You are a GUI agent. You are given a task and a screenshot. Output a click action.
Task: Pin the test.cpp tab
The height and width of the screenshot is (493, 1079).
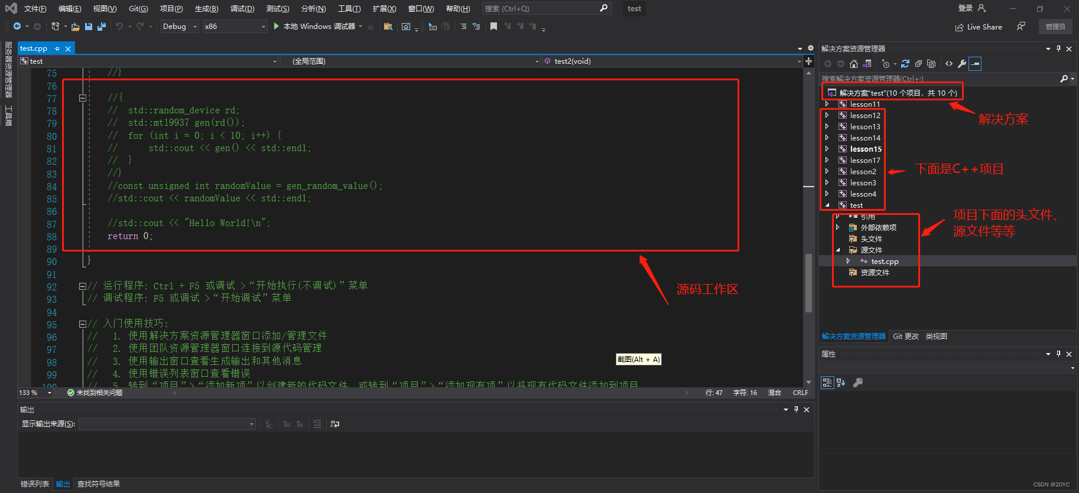(57, 48)
